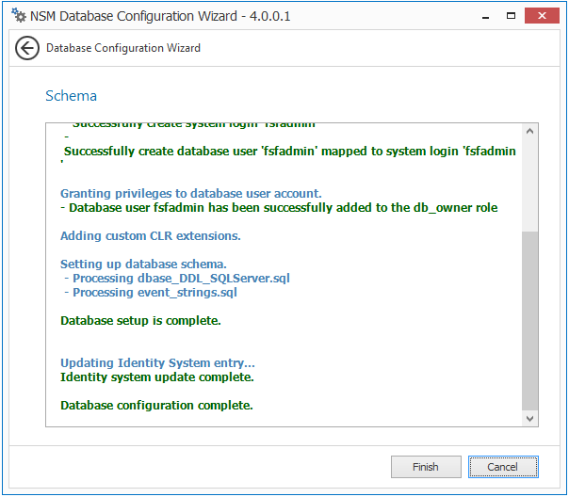Click the "Database configuration complete." log line
This screenshot has width=569, height=497.
[x=156, y=406]
